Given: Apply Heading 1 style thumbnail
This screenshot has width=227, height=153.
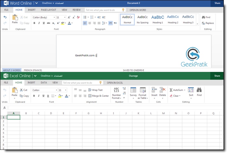Looking at the screenshot, I should pos(157,19).
